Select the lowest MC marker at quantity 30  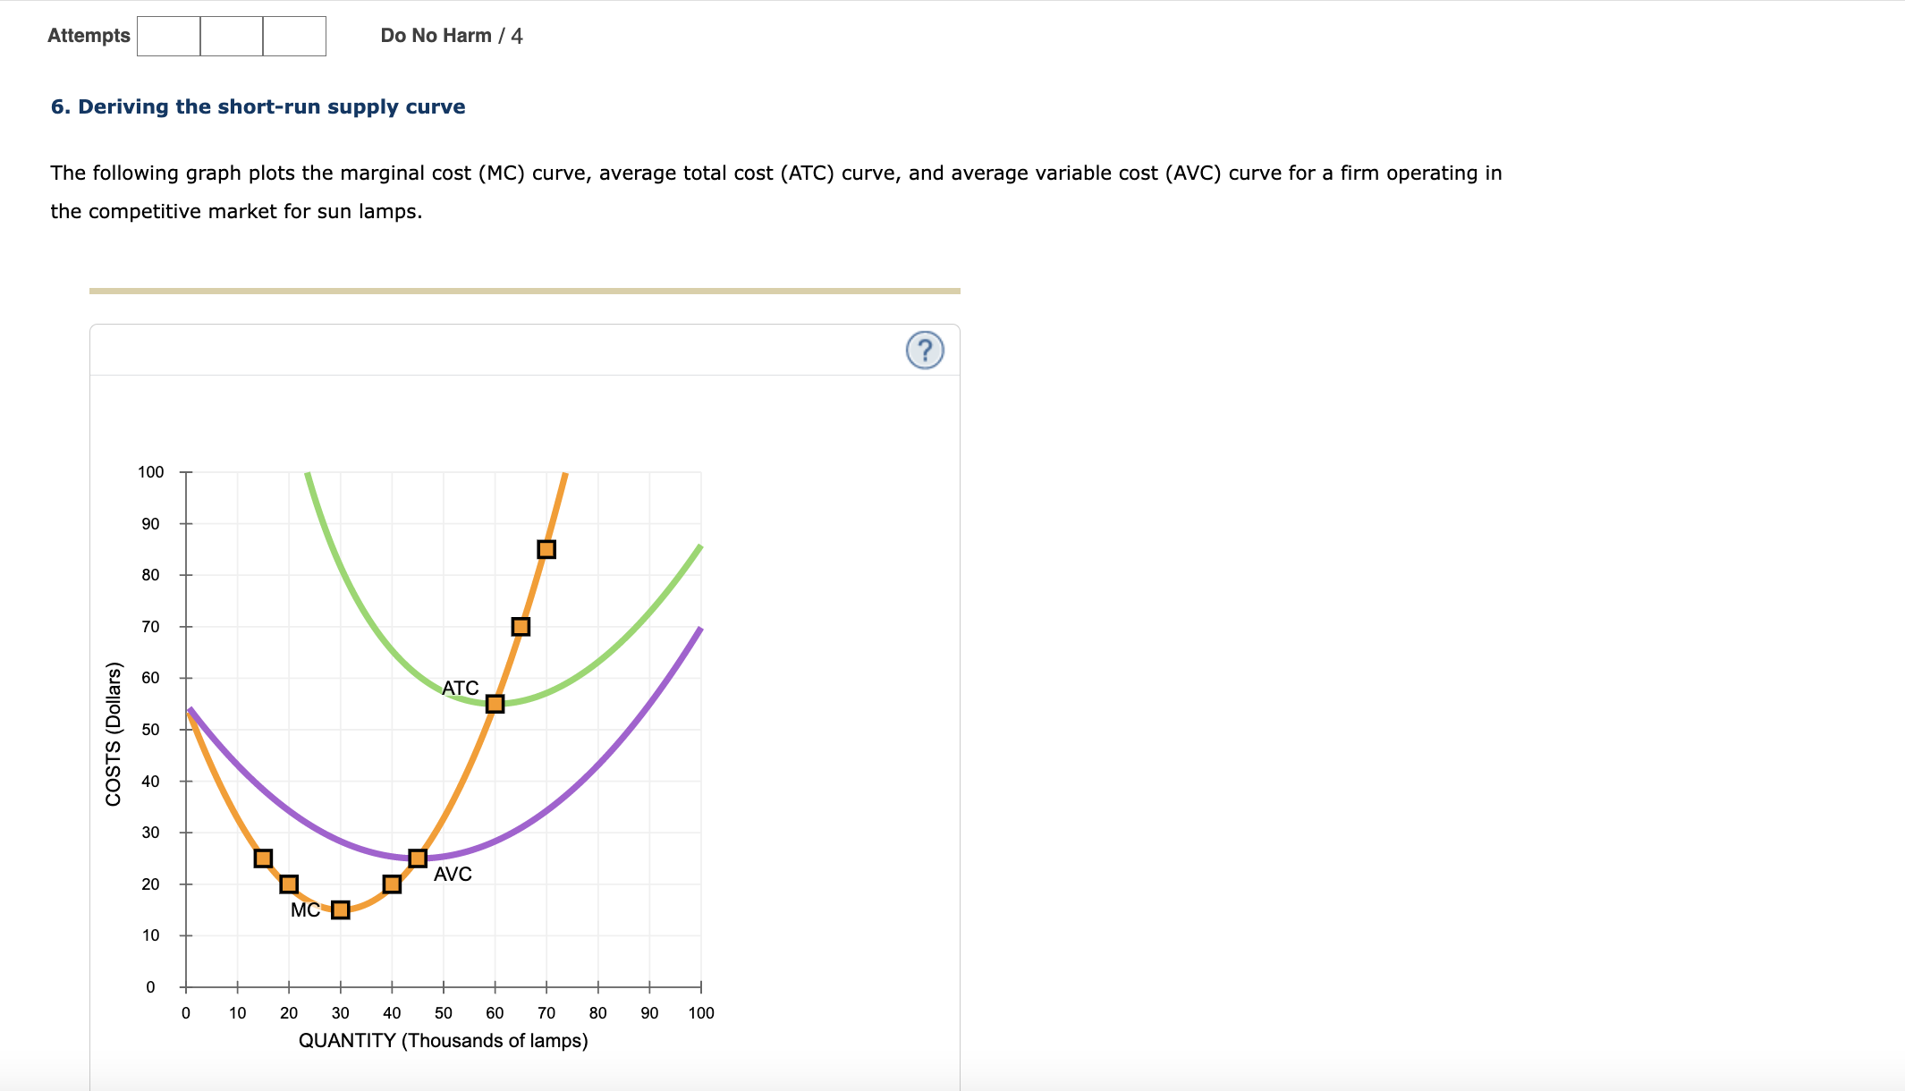point(339,909)
